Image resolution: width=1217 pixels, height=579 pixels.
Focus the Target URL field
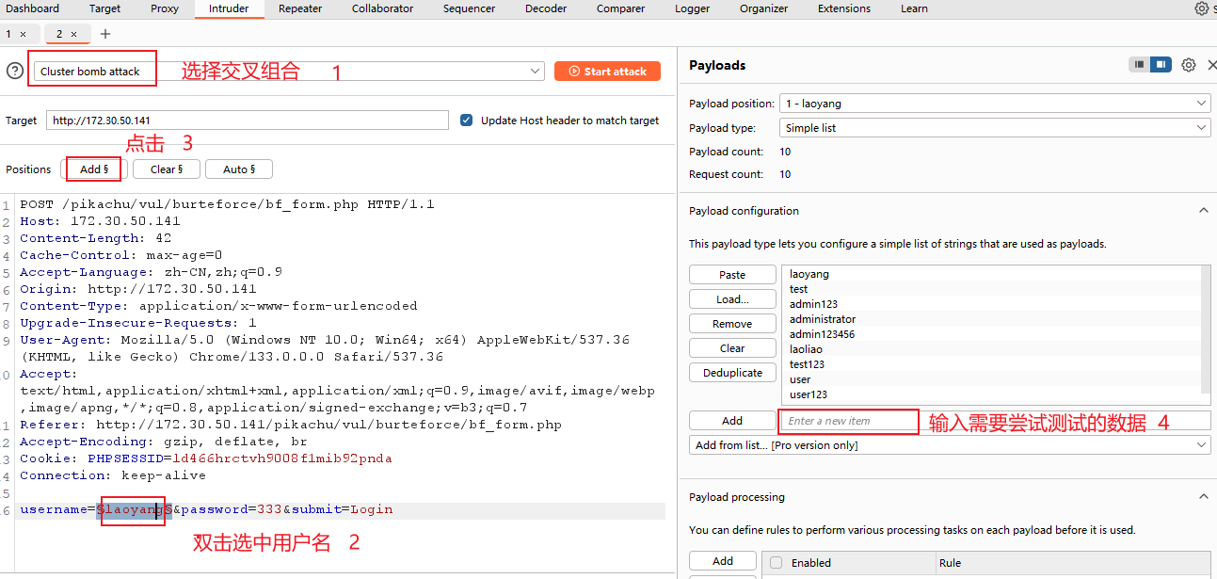point(248,121)
